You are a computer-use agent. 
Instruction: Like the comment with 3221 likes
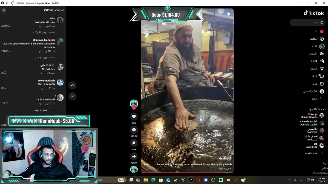(9, 26)
